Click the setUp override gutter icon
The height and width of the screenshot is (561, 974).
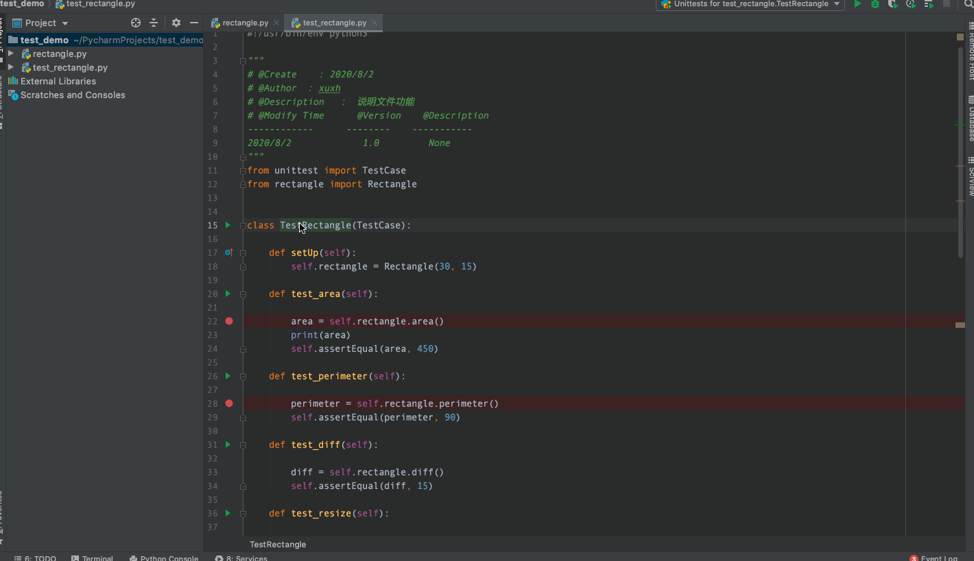click(x=229, y=252)
